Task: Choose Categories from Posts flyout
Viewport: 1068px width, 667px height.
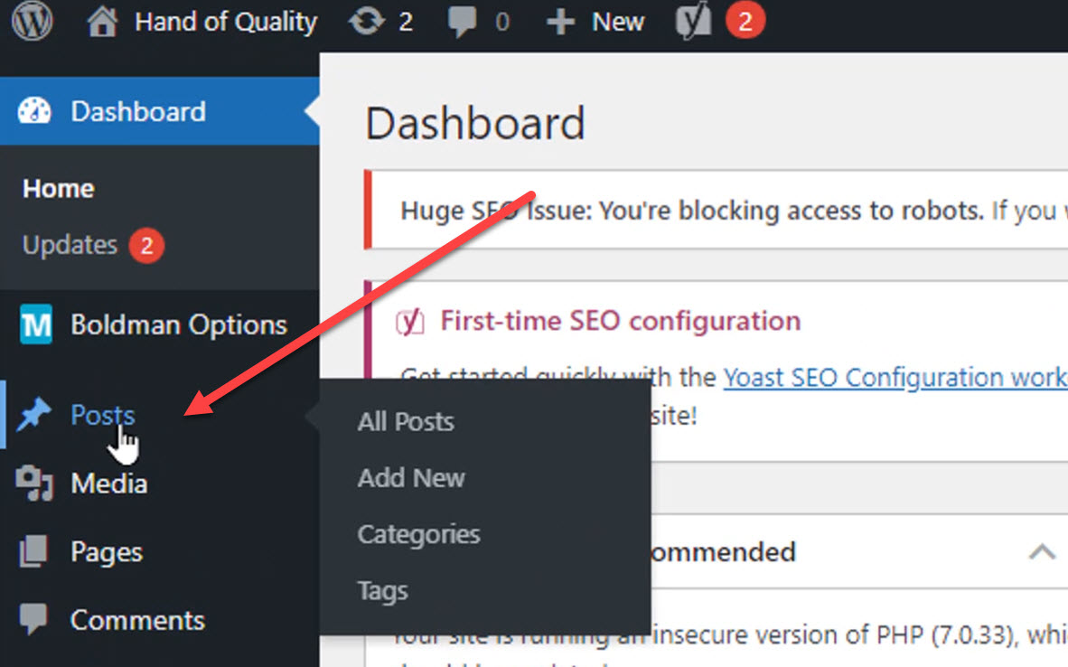Action: [419, 535]
